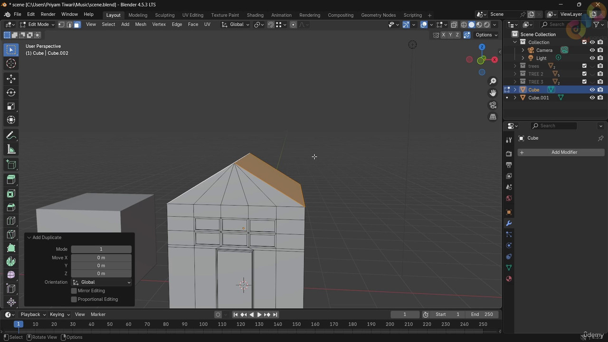Select the Extrude Region tool
This screenshot has width=608, height=342.
(x=11, y=180)
